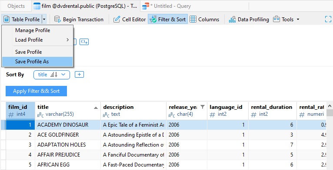Click the rental_rate column header
The height and width of the screenshot is (170, 333).
click(311, 111)
